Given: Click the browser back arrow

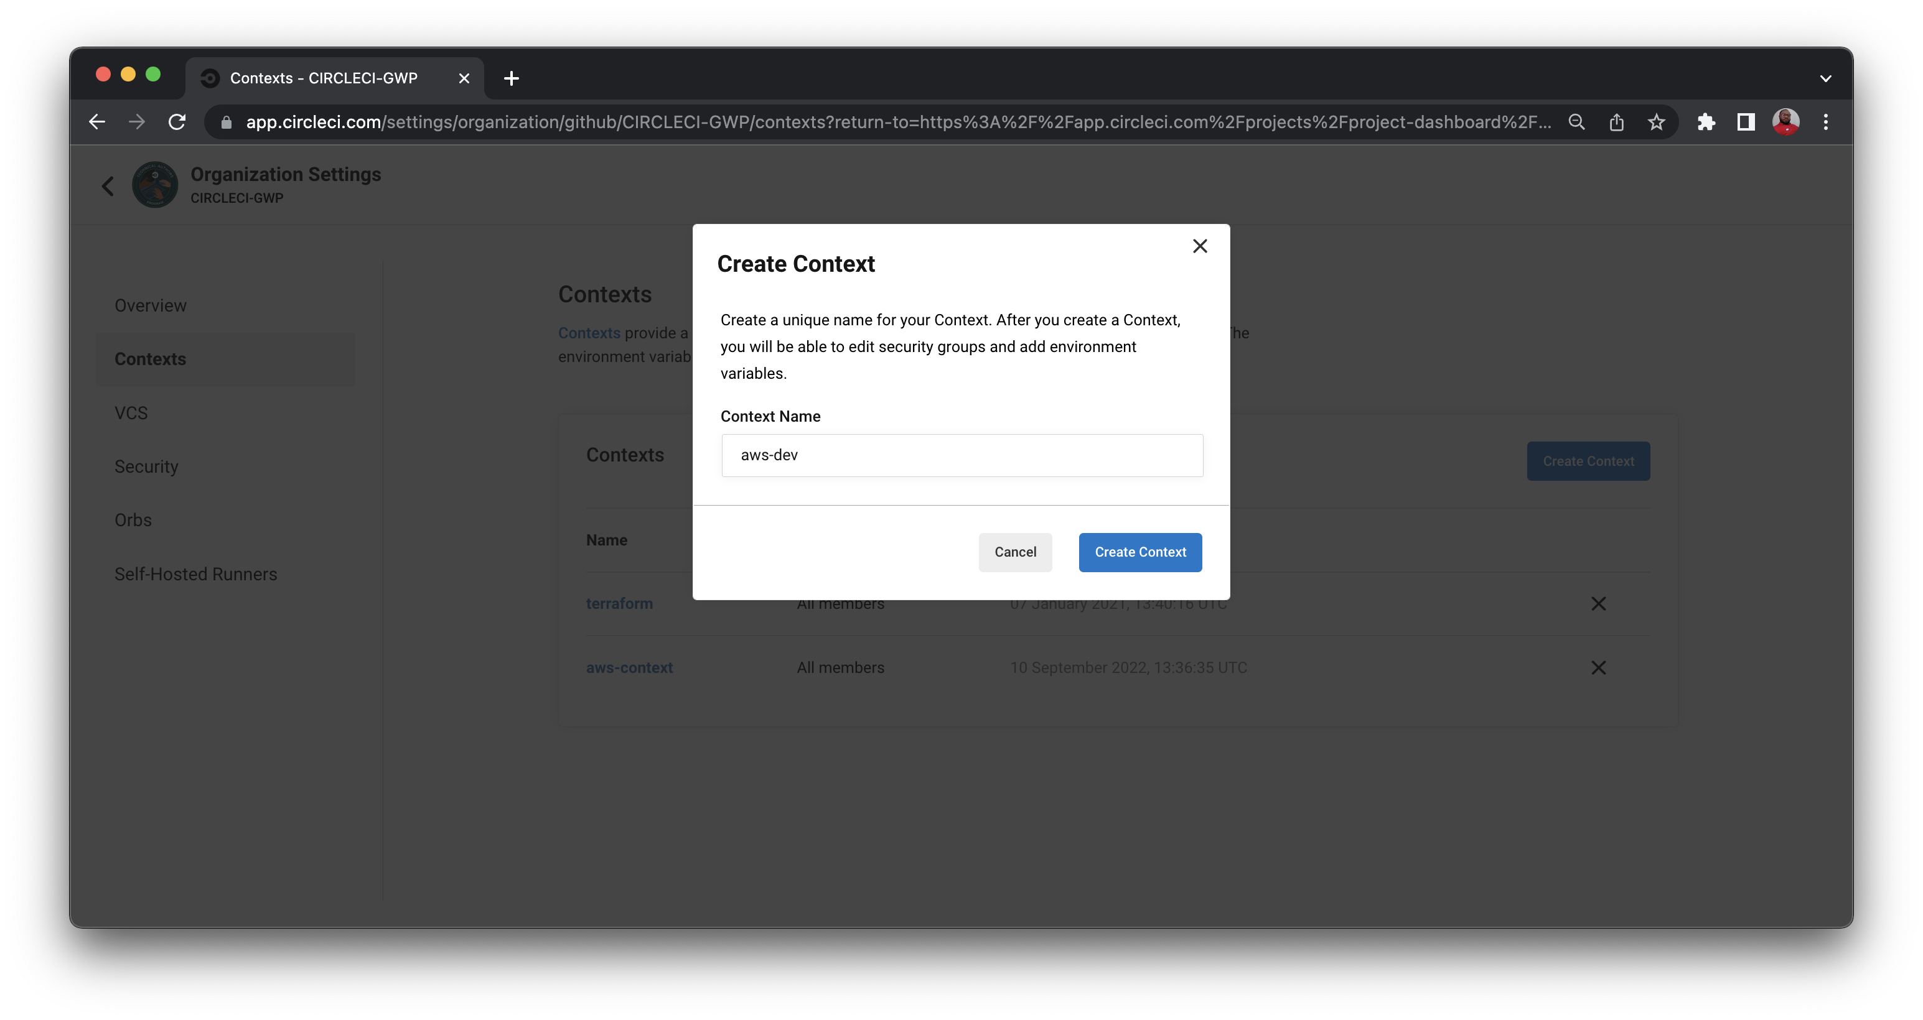Looking at the screenshot, I should (97, 123).
